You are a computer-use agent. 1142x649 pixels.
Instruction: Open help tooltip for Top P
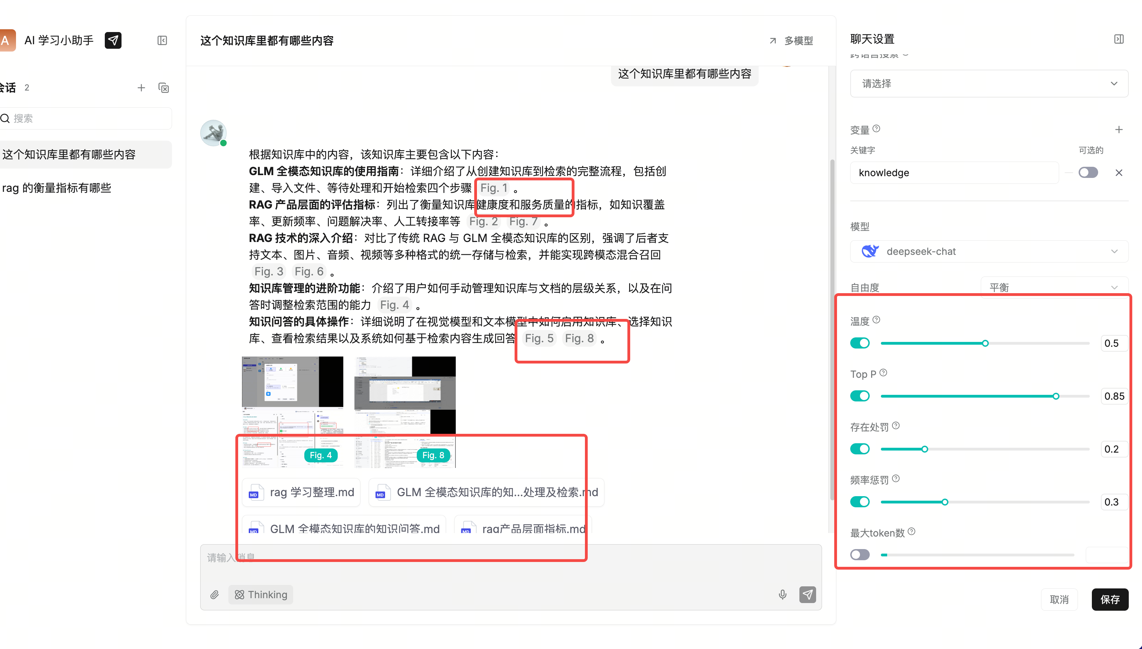point(883,373)
